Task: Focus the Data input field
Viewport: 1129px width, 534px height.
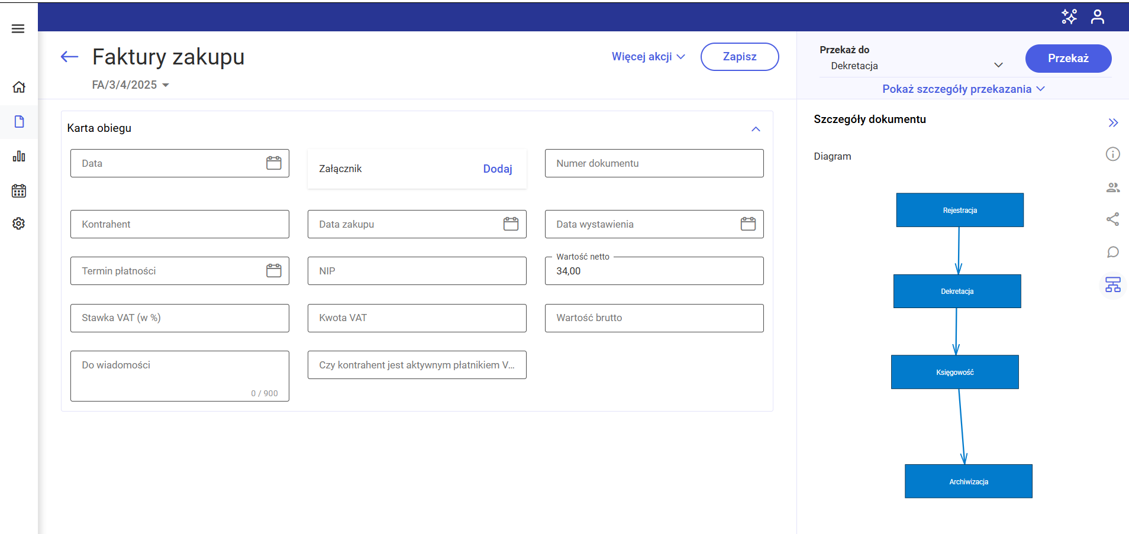Action: point(180,163)
